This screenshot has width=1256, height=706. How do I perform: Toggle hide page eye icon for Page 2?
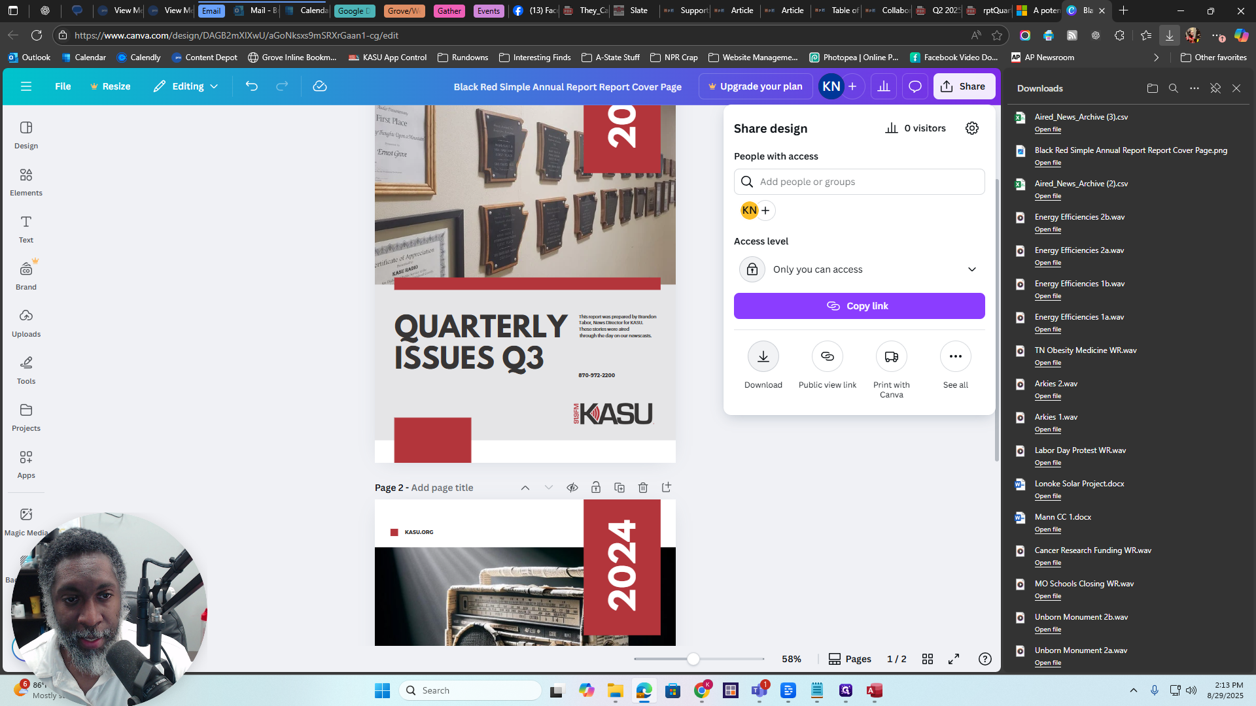click(572, 488)
